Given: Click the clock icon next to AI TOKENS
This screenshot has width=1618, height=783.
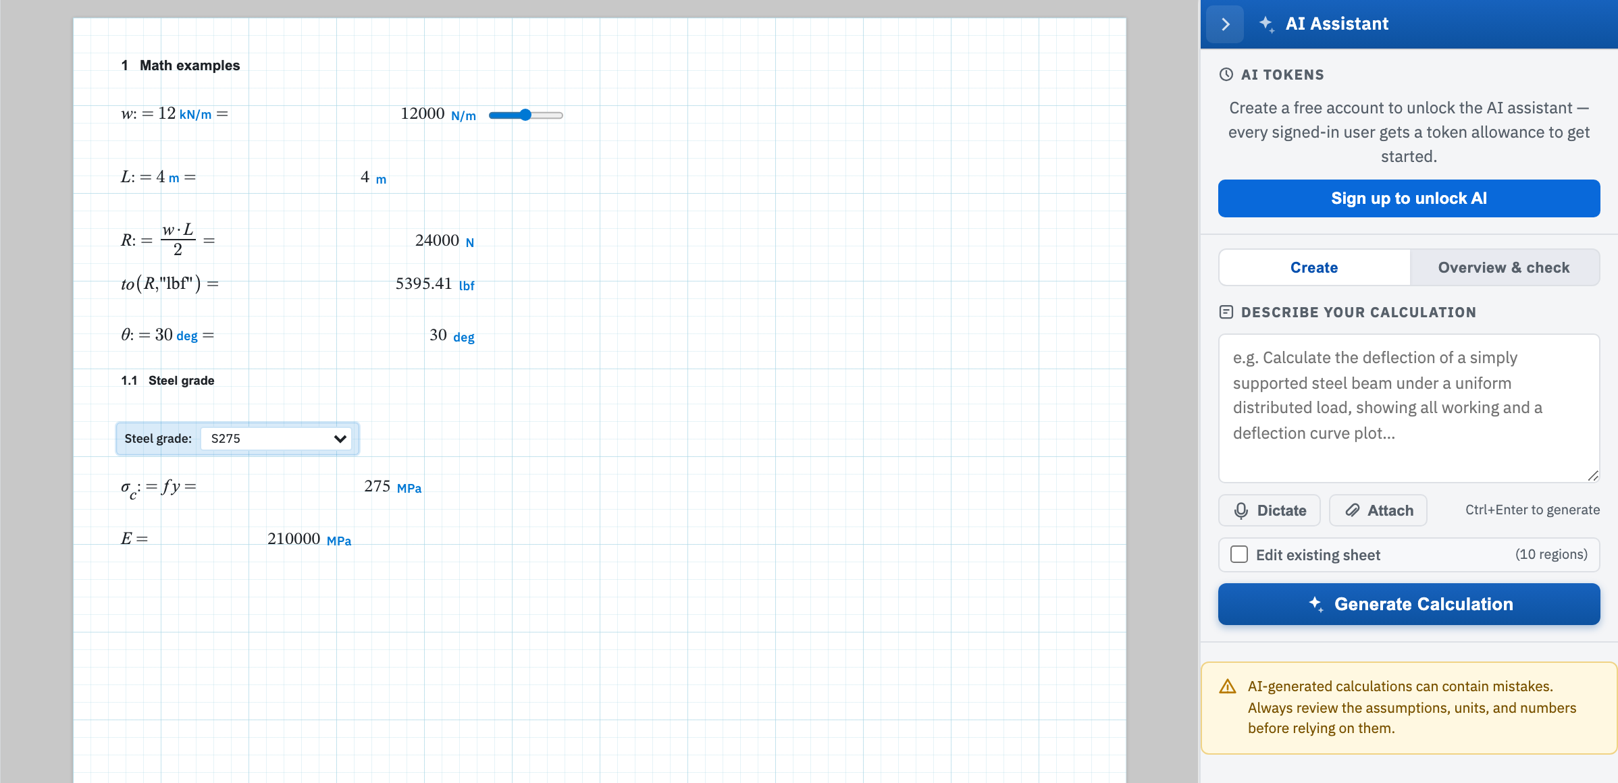Looking at the screenshot, I should [1226, 75].
